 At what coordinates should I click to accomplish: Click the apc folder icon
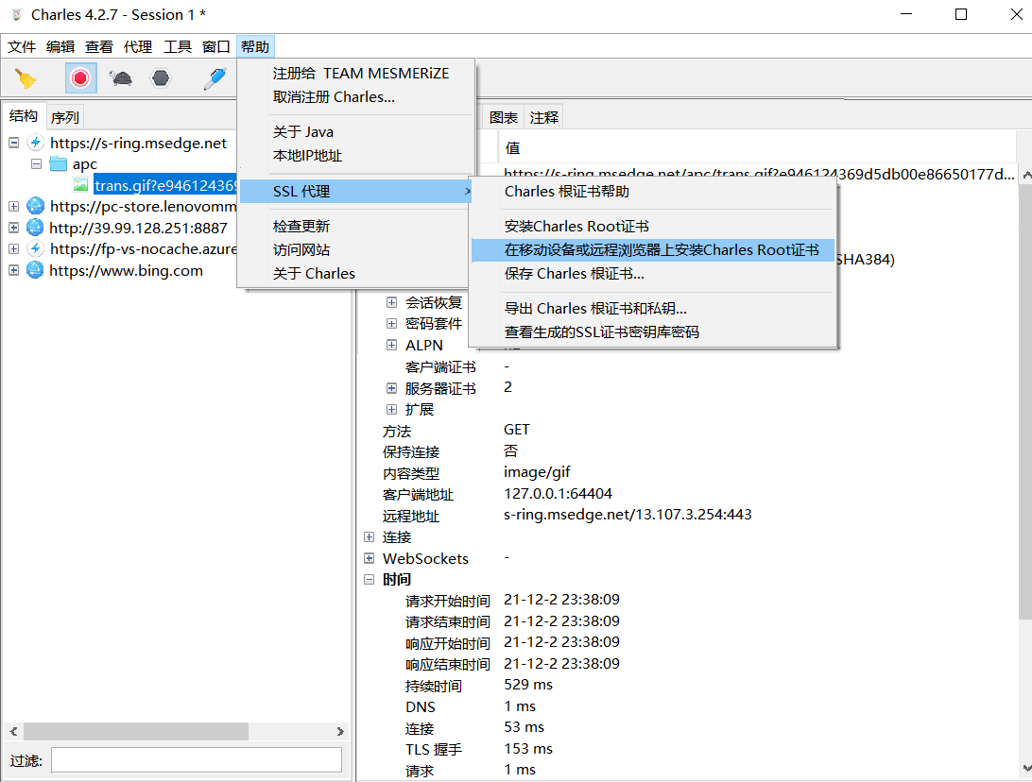coord(59,163)
